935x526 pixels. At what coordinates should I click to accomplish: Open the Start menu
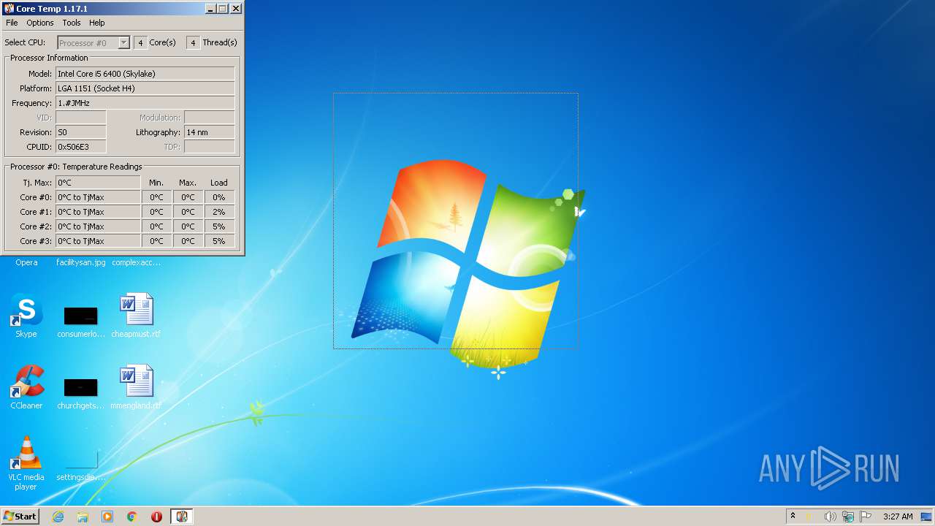[x=20, y=517]
